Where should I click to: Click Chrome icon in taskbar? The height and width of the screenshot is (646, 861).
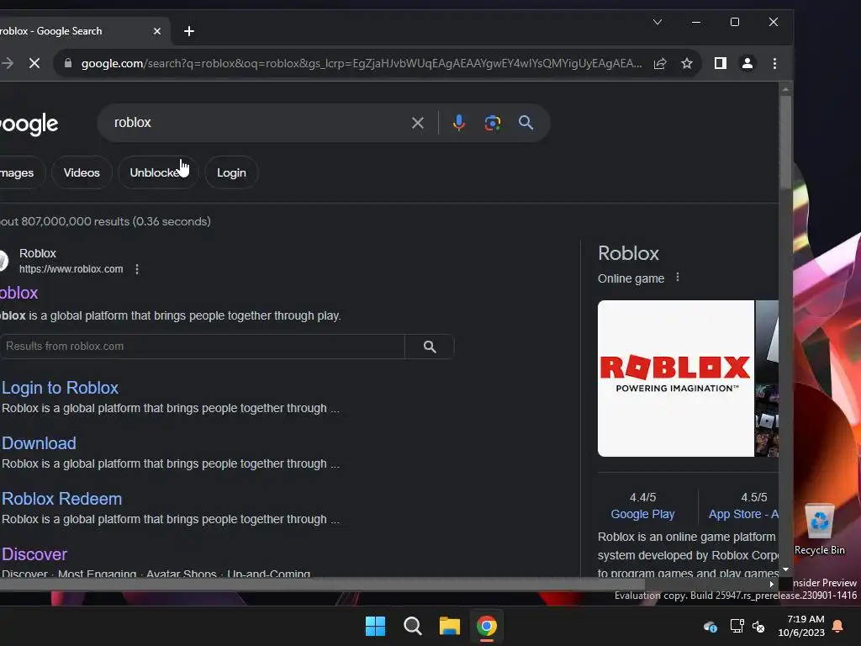487,626
